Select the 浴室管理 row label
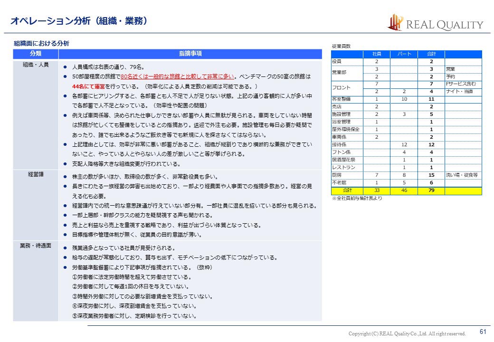This screenshot has height=342, width=494. pos(341,122)
